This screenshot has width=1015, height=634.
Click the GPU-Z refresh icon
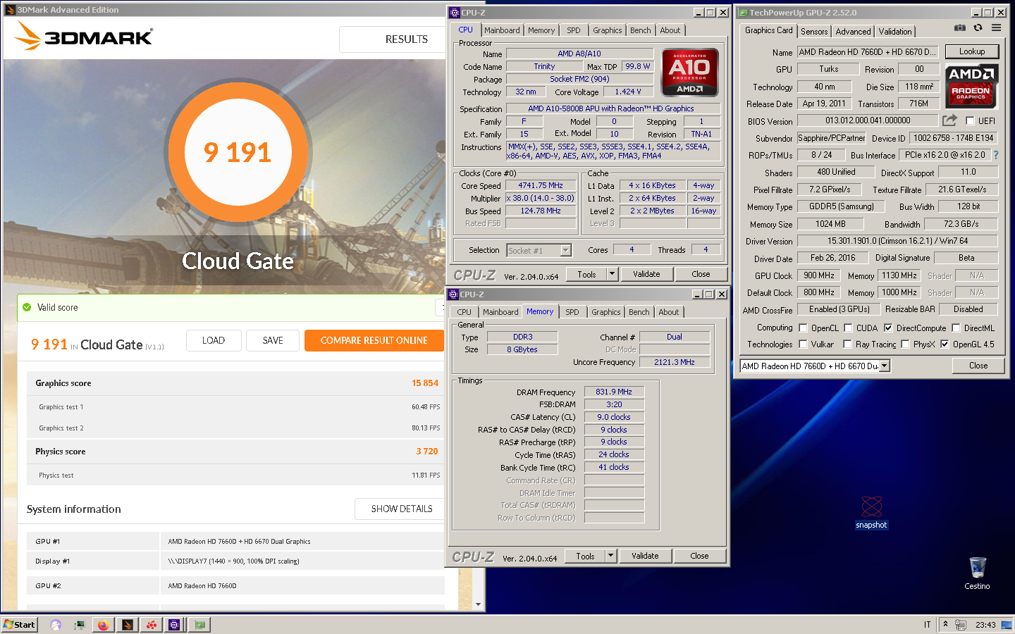click(x=978, y=28)
